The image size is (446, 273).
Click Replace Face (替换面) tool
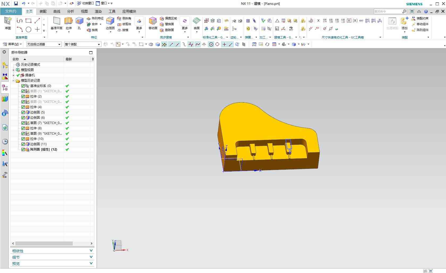[167, 24]
